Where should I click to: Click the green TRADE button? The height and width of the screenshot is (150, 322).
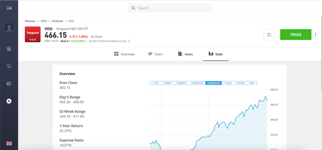pos(296,35)
